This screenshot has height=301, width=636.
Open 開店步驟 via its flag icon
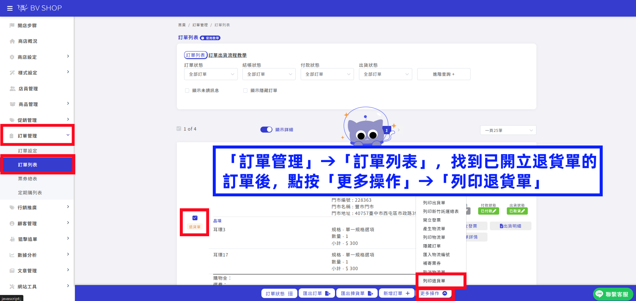click(12, 25)
